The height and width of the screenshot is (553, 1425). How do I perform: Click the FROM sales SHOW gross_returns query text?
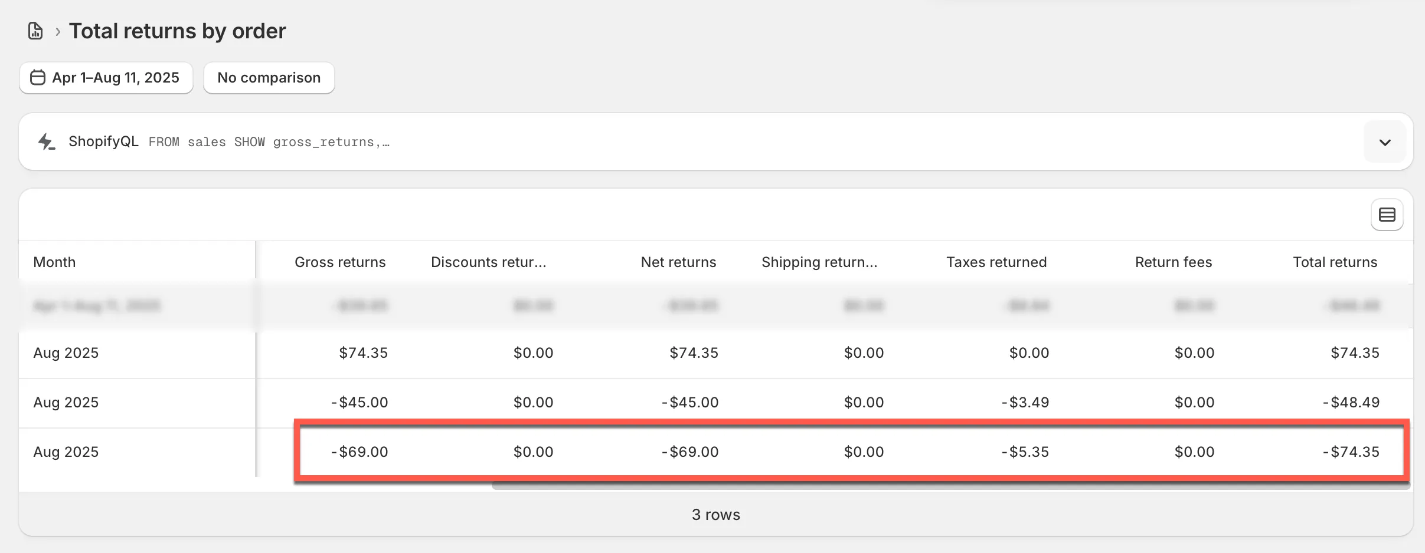(x=269, y=141)
